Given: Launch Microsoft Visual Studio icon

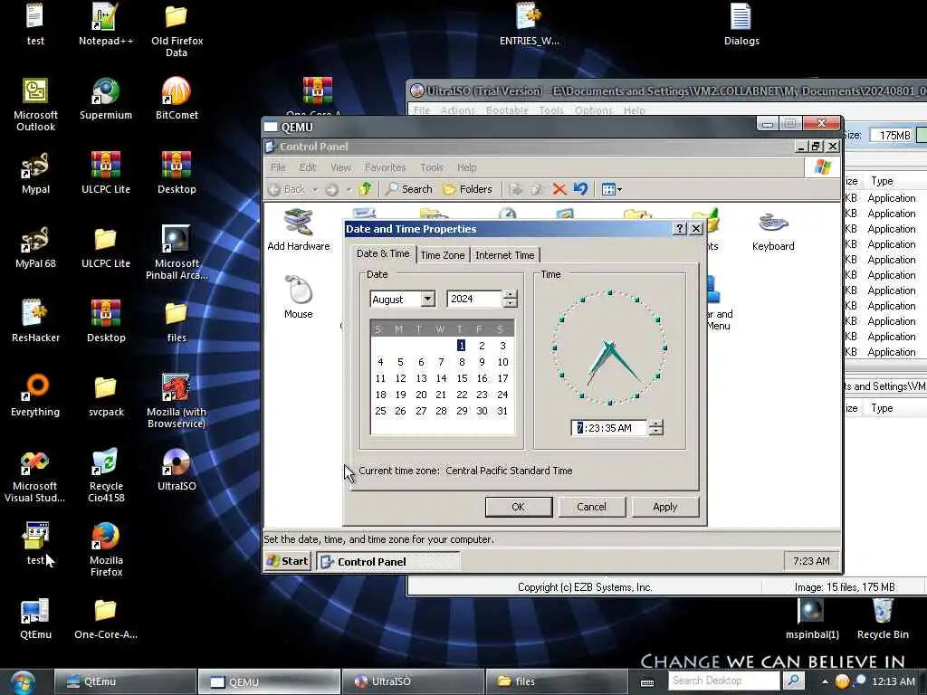Looking at the screenshot, I should (x=35, y=475).
